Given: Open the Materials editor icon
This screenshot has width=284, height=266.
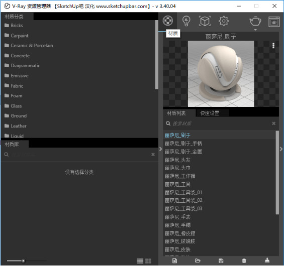Looking at the screenshot, I should (168, 21).
